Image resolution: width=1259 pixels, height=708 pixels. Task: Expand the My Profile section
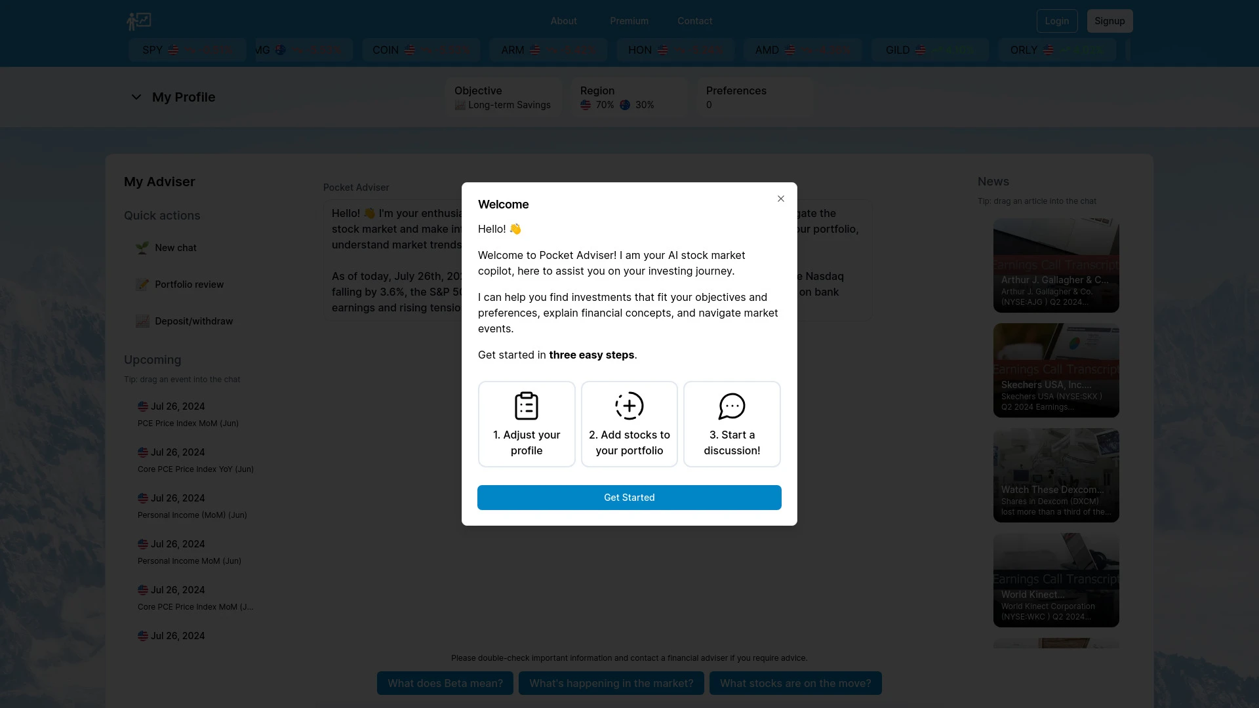136,97
